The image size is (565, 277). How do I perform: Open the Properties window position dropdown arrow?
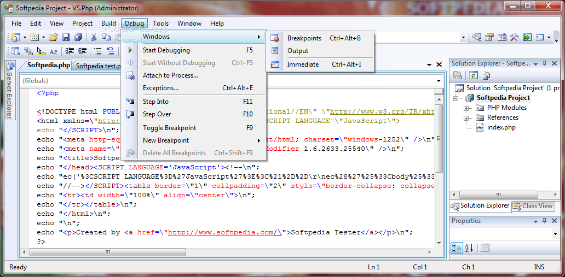(536, 221)
